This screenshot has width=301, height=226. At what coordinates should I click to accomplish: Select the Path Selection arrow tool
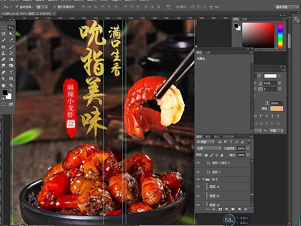coord(3,79)
